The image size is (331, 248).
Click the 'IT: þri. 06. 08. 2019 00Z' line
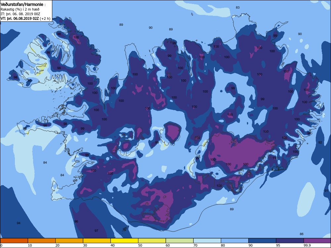(20, 14)
